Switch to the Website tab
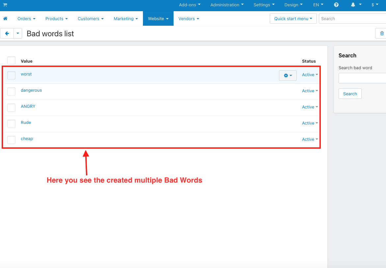Viewport: 386px width, 268px height. tap(158, 18)
